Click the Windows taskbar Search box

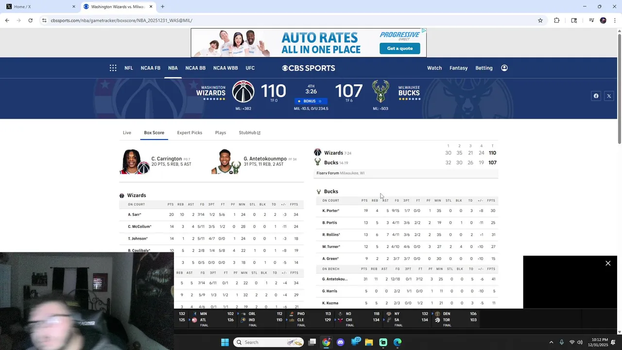pos(269,342)
